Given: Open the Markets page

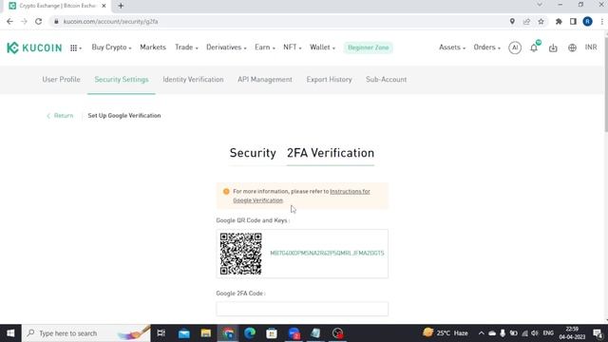Looking at the screenshot, I should 153,47.
